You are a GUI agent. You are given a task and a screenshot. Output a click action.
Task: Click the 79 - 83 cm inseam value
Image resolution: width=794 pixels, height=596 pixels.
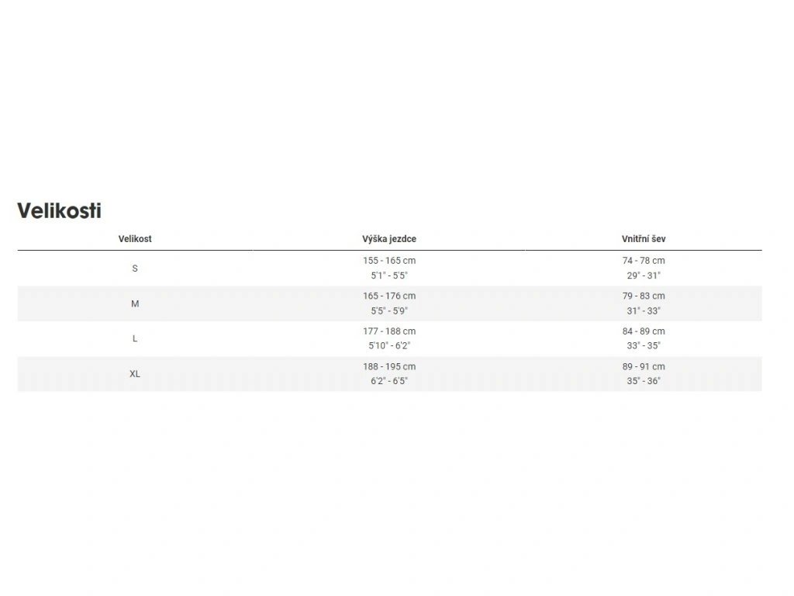pos(644,296)
